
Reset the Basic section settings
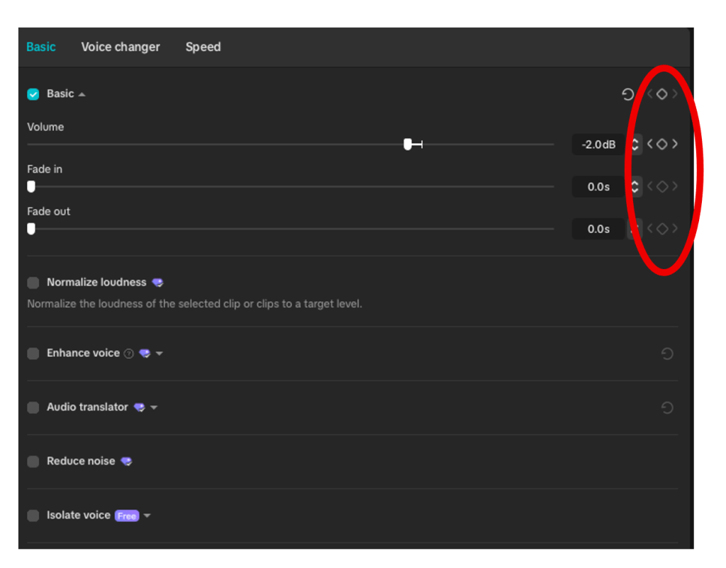tap(627, 94)
